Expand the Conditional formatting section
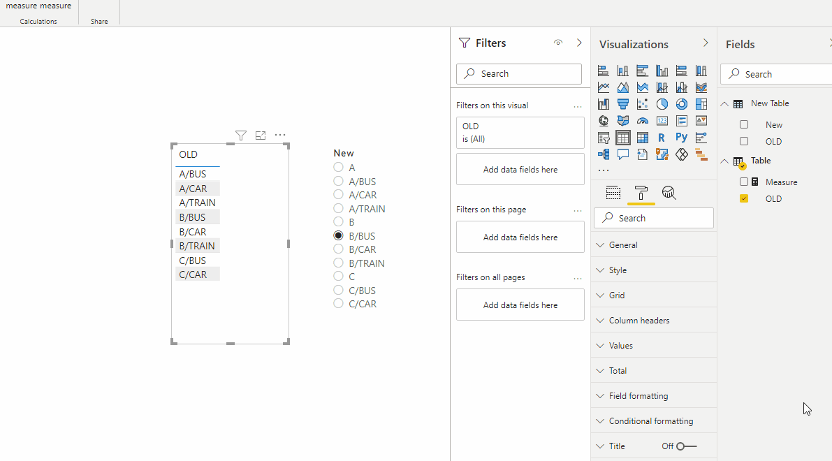 [653, 421]
